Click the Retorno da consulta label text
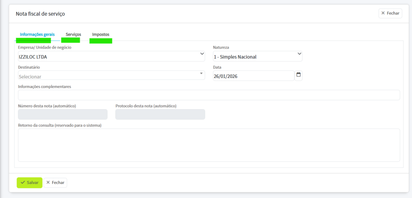Image resolution: width=412 pixels, height=198 pixels. [60, 125]
